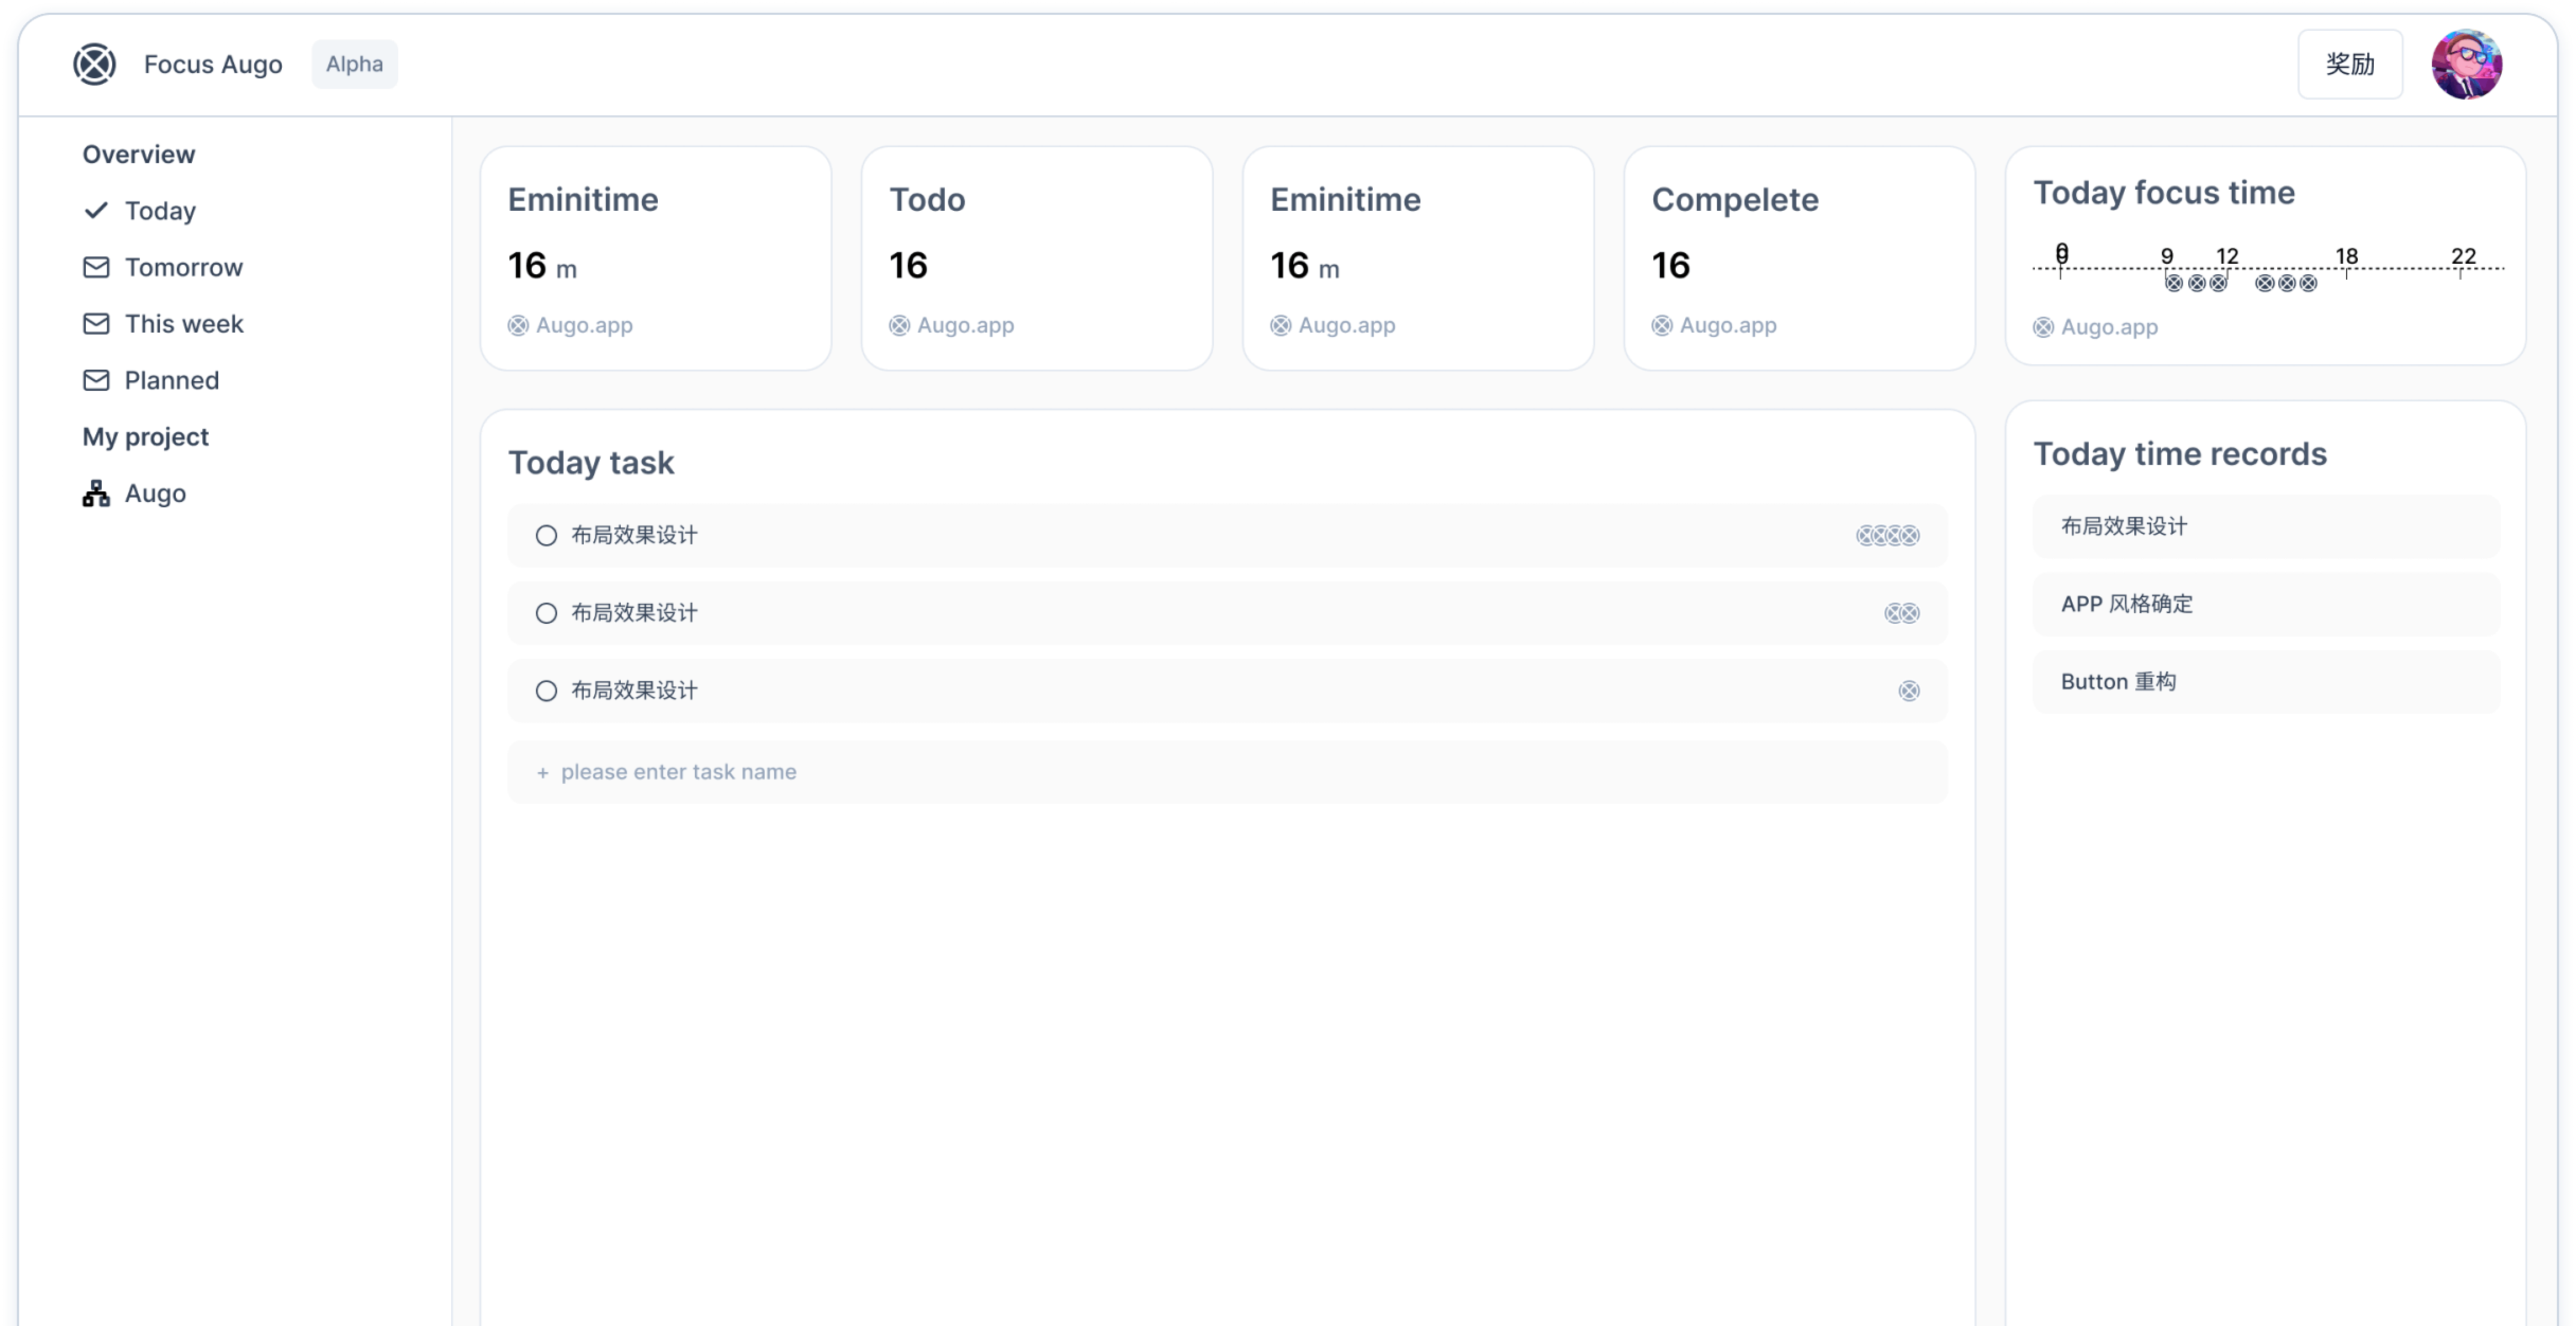Click Augo.app icon in Today focus time card

(x=2043, y=327)
